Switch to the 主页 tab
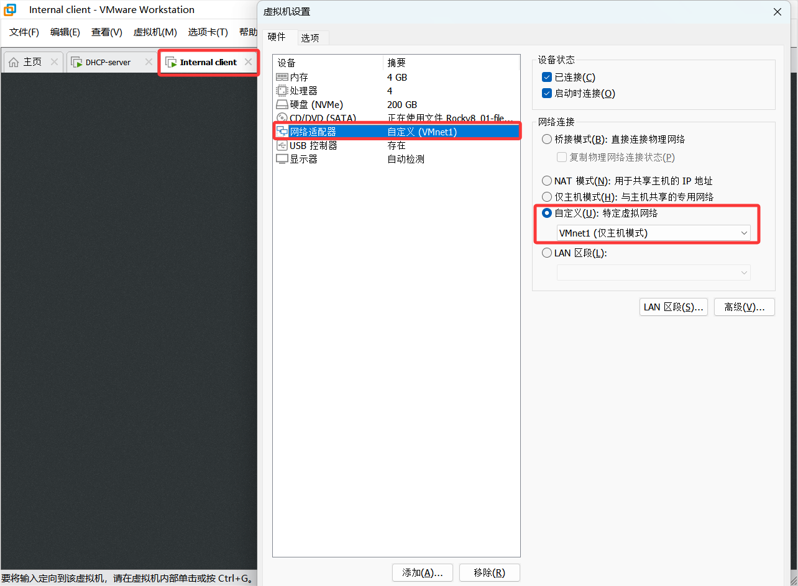Screen dimensions: 798x586 pos(33,62)
